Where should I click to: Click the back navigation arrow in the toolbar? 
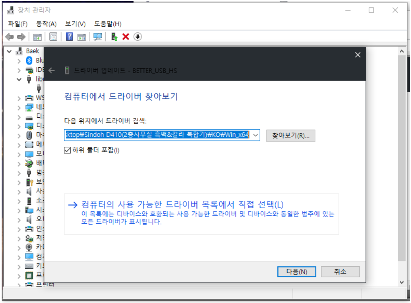click(x=9, y=37)
